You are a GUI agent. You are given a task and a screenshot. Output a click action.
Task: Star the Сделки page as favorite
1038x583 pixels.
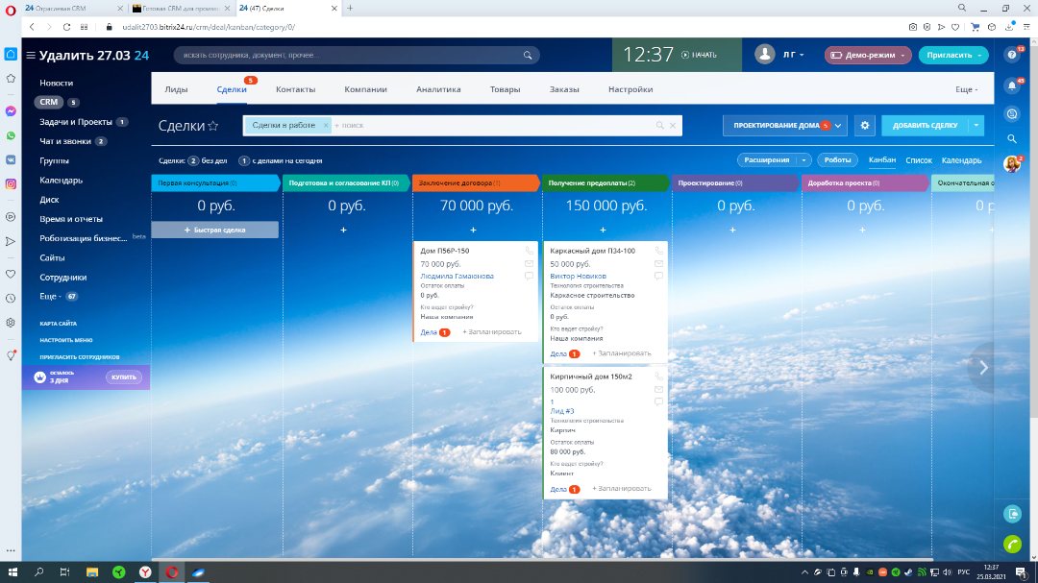coord(213,126)
